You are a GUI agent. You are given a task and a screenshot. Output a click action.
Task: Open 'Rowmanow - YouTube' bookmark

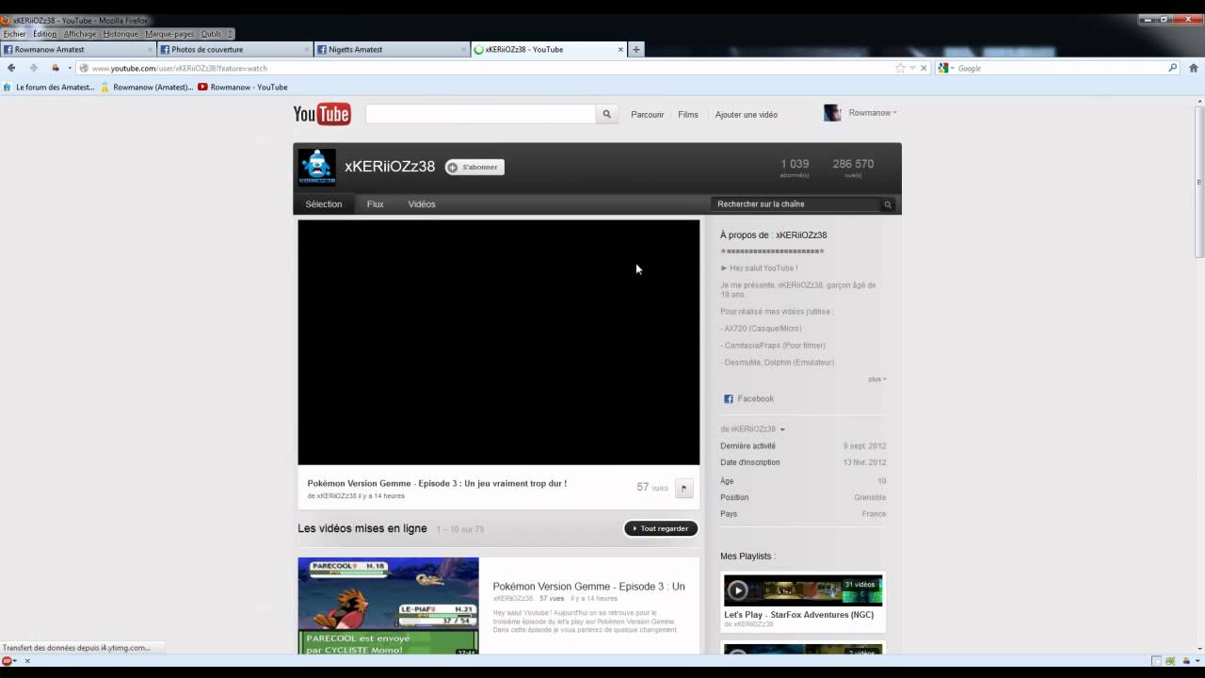tap(243, 88)
